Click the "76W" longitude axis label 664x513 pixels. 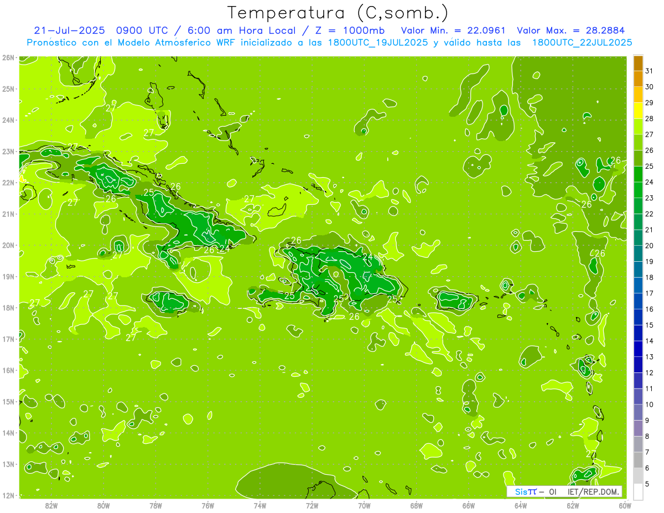click(x=207, y=505)
